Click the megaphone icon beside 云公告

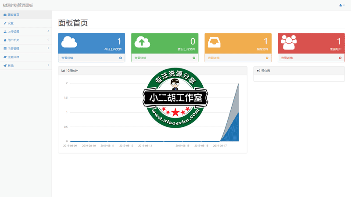(258, 71)
